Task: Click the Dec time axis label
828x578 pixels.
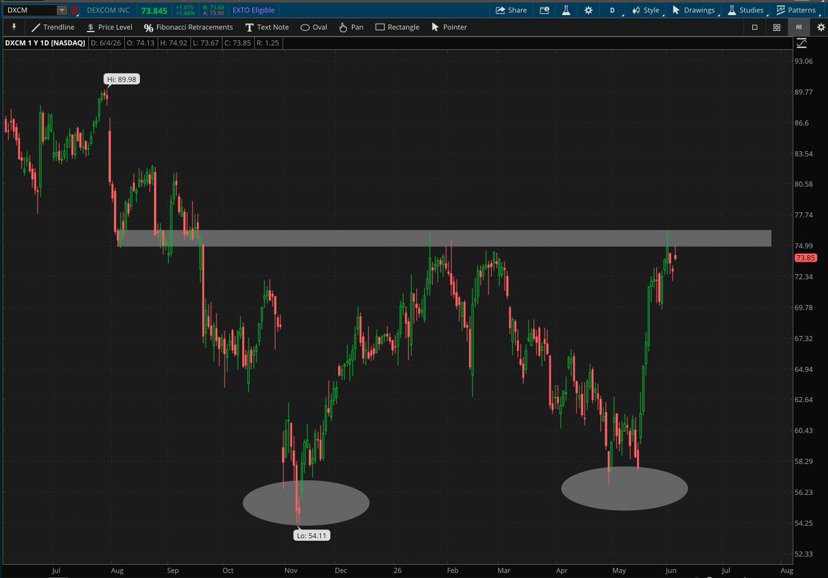Action: click(340, 572)
